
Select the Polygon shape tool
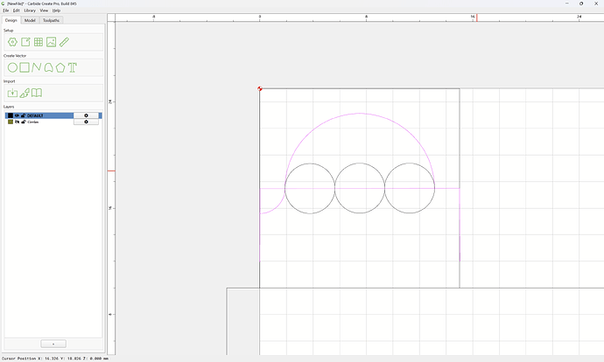60,67
